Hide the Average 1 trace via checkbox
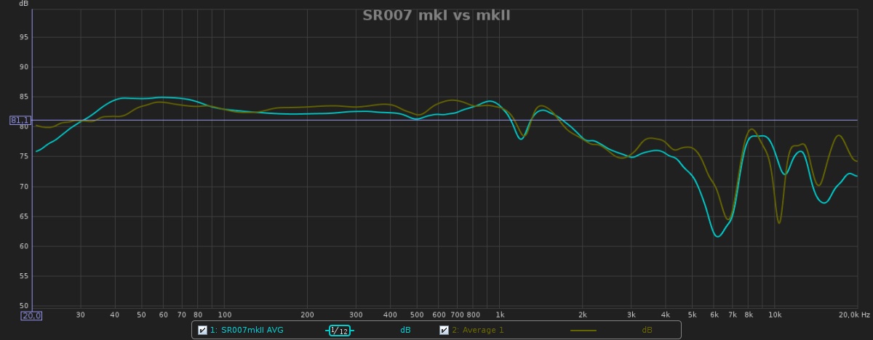The image size is (873, 340). (444, 331)
